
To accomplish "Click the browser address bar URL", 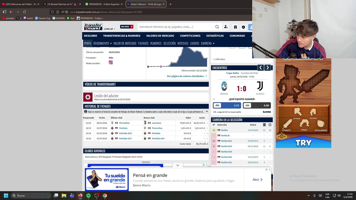I will [x=106, y=12].
